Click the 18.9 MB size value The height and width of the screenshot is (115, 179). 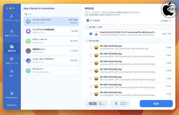tap(74, 41)
